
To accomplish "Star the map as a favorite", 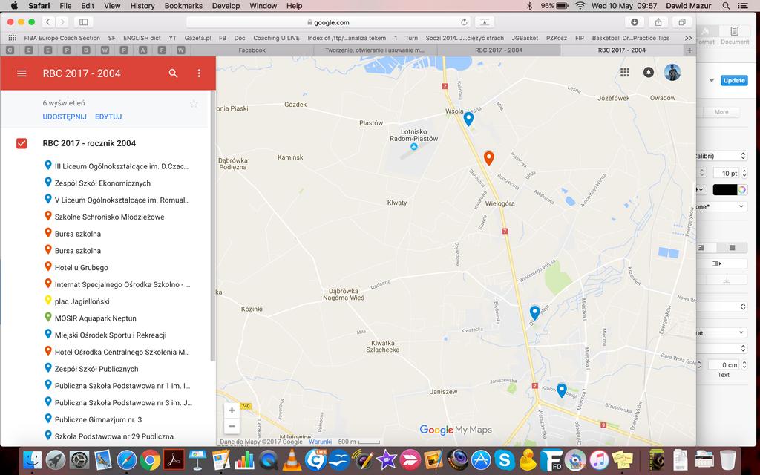I will [x=194, y=104].
